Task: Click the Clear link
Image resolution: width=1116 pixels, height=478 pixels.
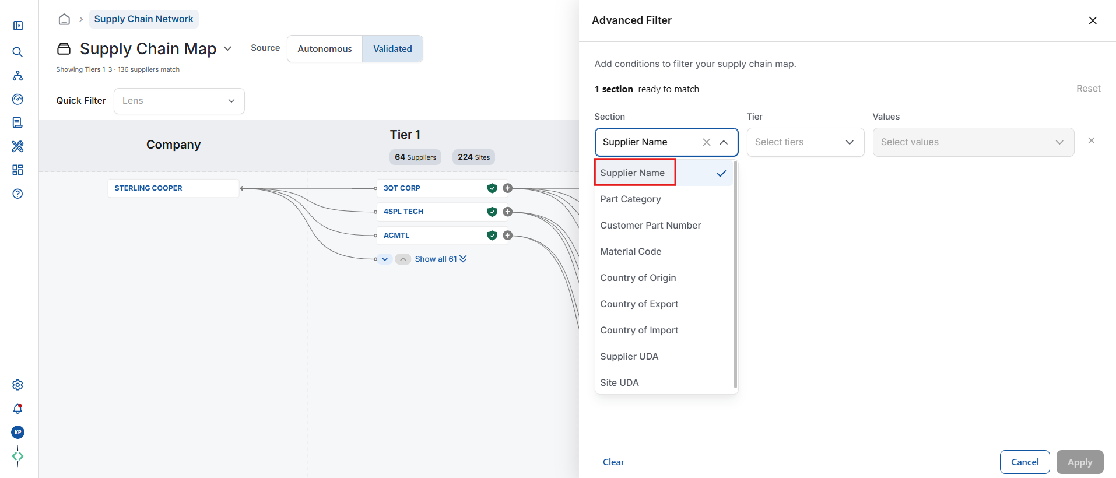Action: (613, 462)
